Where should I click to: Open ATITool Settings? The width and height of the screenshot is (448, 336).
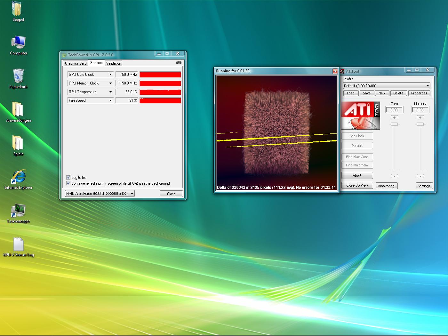424,186
